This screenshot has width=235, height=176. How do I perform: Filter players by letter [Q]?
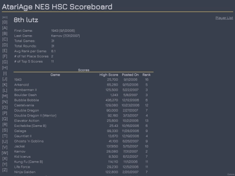click(x=5, y=119)
